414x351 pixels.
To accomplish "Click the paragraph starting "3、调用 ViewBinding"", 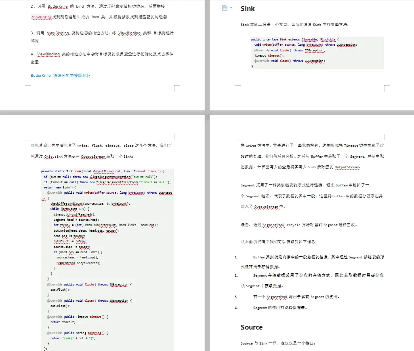I will pyautogui.click(x=102, y=37).
